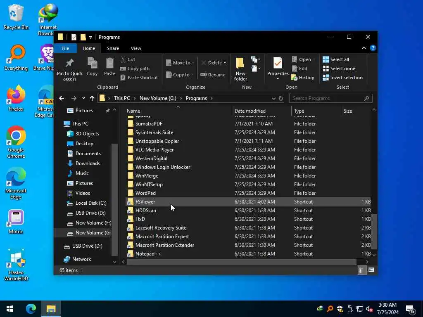This screenshot has width=423, height=317.
Task: Select the Home ribbon tab
Action: coord(89,48)
